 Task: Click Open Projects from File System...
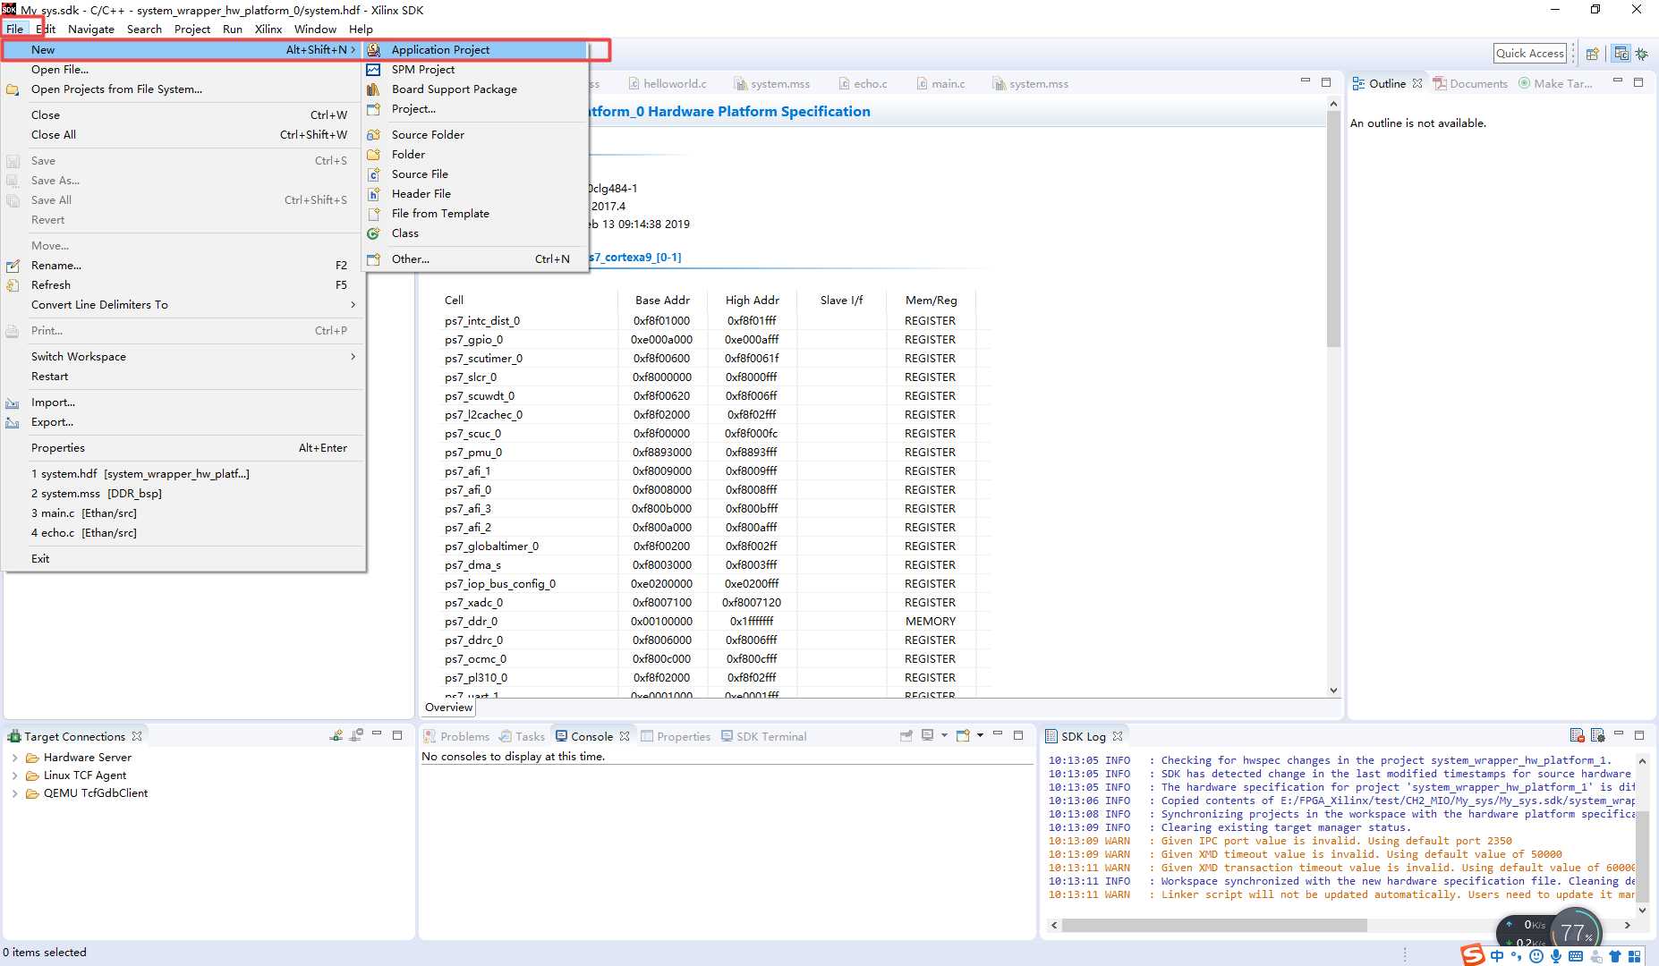click(x=183, y=89)
